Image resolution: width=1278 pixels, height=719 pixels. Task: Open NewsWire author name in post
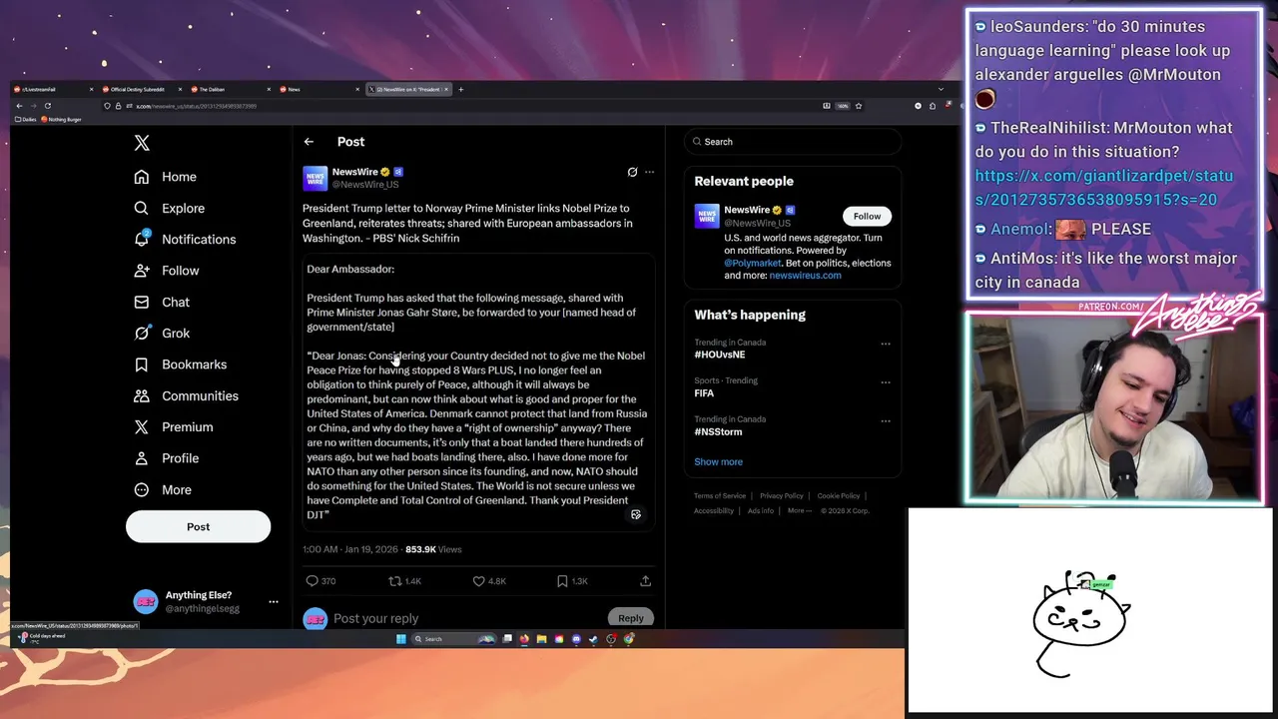(x=354, y=172)
